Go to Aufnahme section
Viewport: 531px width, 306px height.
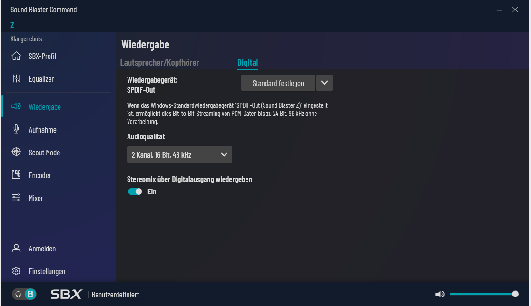43,130
